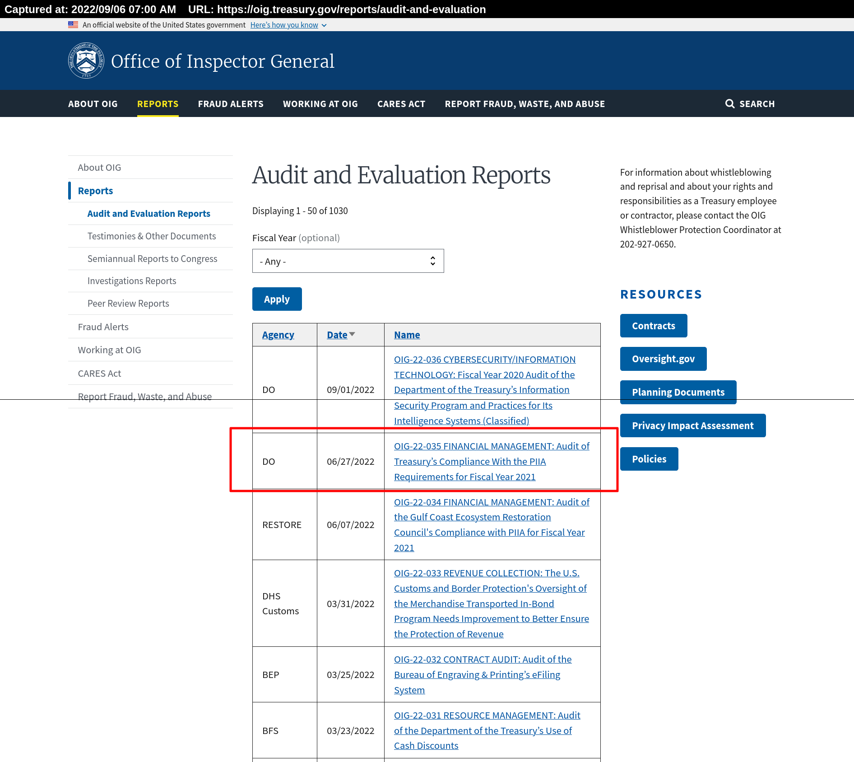The image size is (854, 762).
Task: Open ABOUT OIG in the nav bar
Action: tap(93, 104)
